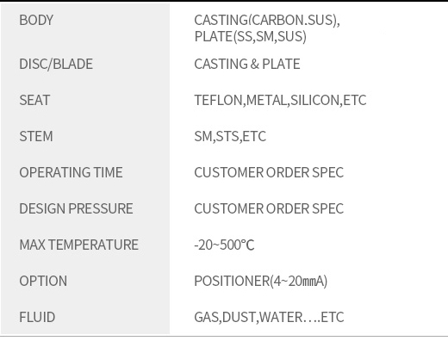The height and width of the screenshot is (341, 448).
Task: Select the TEFLON,METAL,SILICON,ETC value
Action: coord(280,100)
